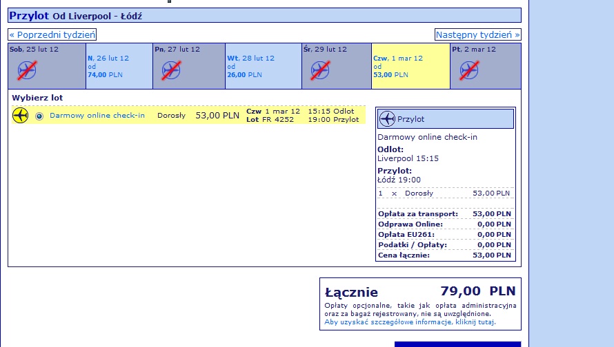This screenshot has height=347, width=614.
Task: Select the 53,00 PLN flight radio button
Action: point(39,116)
